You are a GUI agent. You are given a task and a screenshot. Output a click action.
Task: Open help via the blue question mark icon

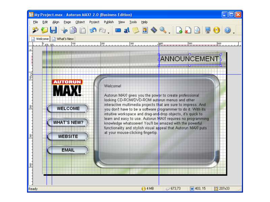227,30
